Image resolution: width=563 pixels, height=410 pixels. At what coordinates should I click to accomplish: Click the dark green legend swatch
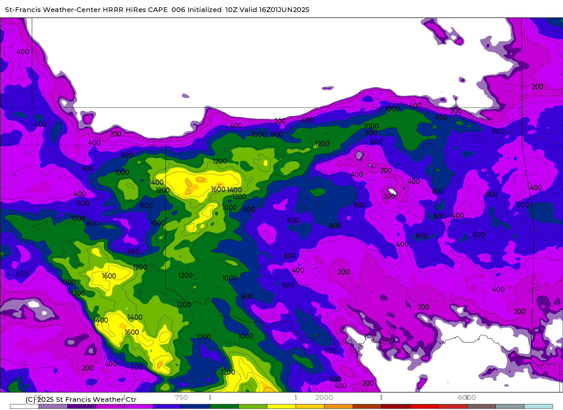(224, 406)
